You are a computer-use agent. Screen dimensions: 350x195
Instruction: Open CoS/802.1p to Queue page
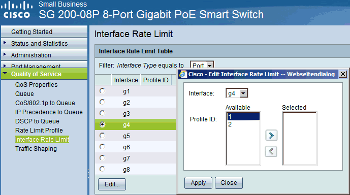tap(45, 103)
